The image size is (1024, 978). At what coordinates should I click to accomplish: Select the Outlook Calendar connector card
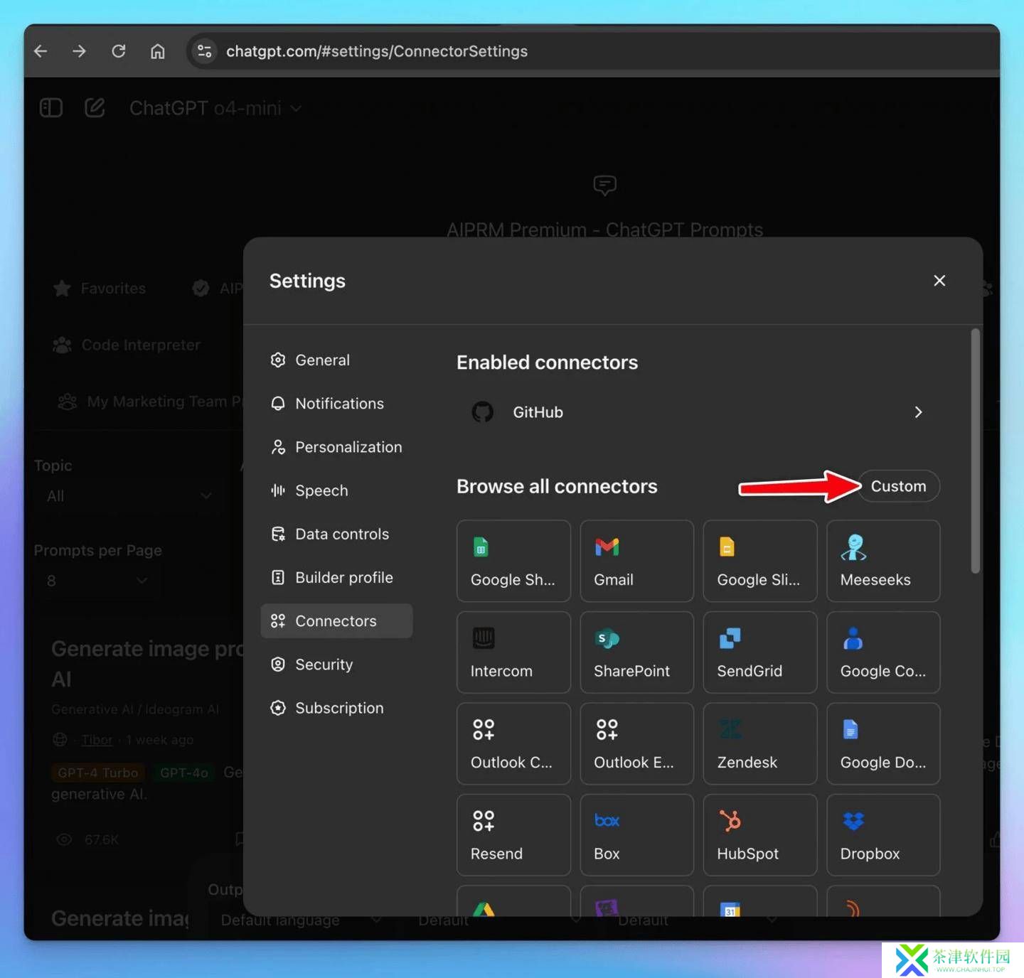[x=513, y=743]
